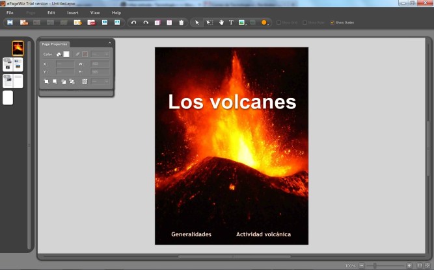
Task: Click the paint bucket fill icon
Action: (58, 55)
